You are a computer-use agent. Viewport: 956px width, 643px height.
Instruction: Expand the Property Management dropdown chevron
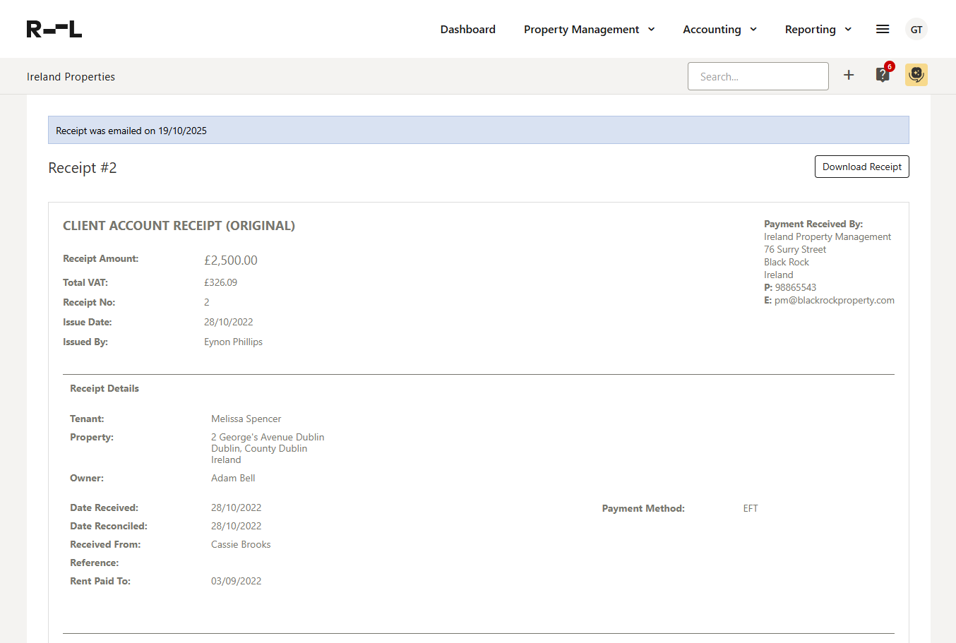[651, 30]
